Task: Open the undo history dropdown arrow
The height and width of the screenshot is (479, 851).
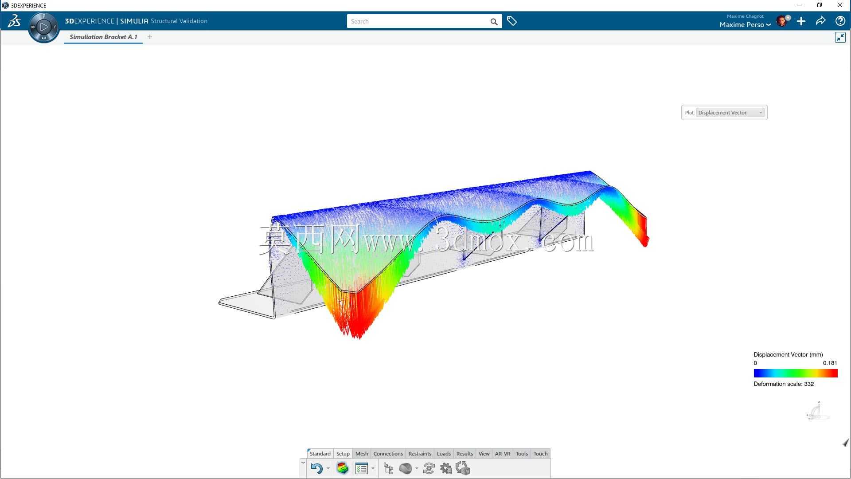Action: pyautogui.click(x=328, y=468)
